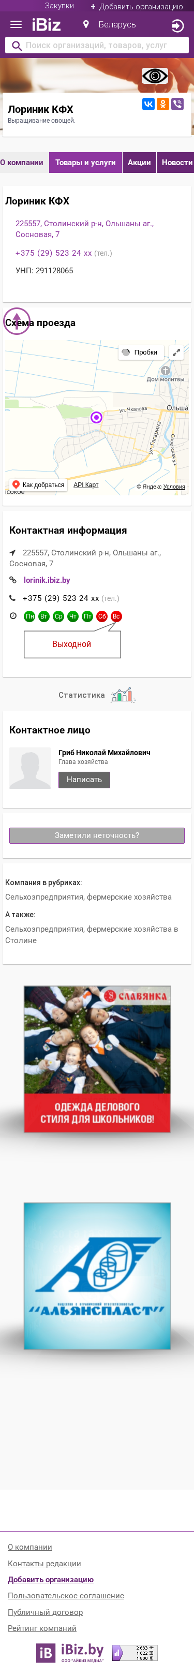This screenshot has height=1677, width=194.
Task: Click the login arrow icon
Action: [x=177, y=26]
